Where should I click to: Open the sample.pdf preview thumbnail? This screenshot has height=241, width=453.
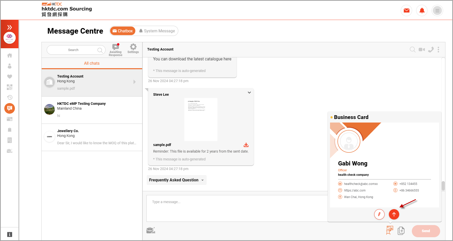coord(201,119)
